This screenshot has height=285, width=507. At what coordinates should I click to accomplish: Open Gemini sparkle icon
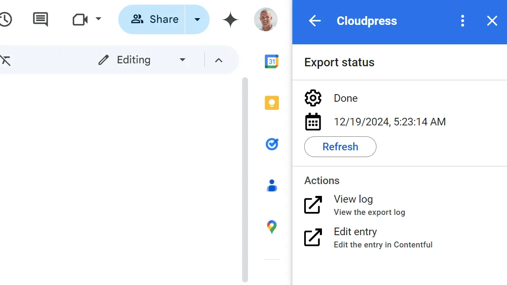[231, 19]
